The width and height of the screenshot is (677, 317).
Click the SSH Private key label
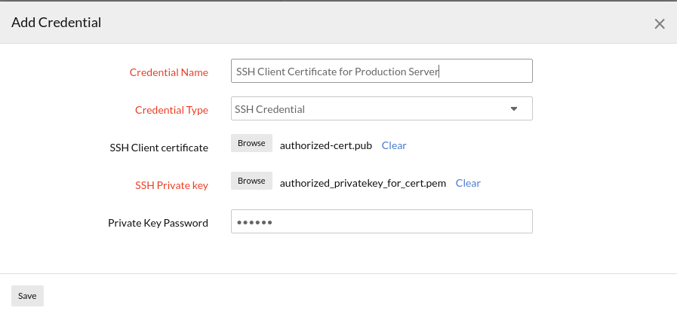(x=171, y=185)
